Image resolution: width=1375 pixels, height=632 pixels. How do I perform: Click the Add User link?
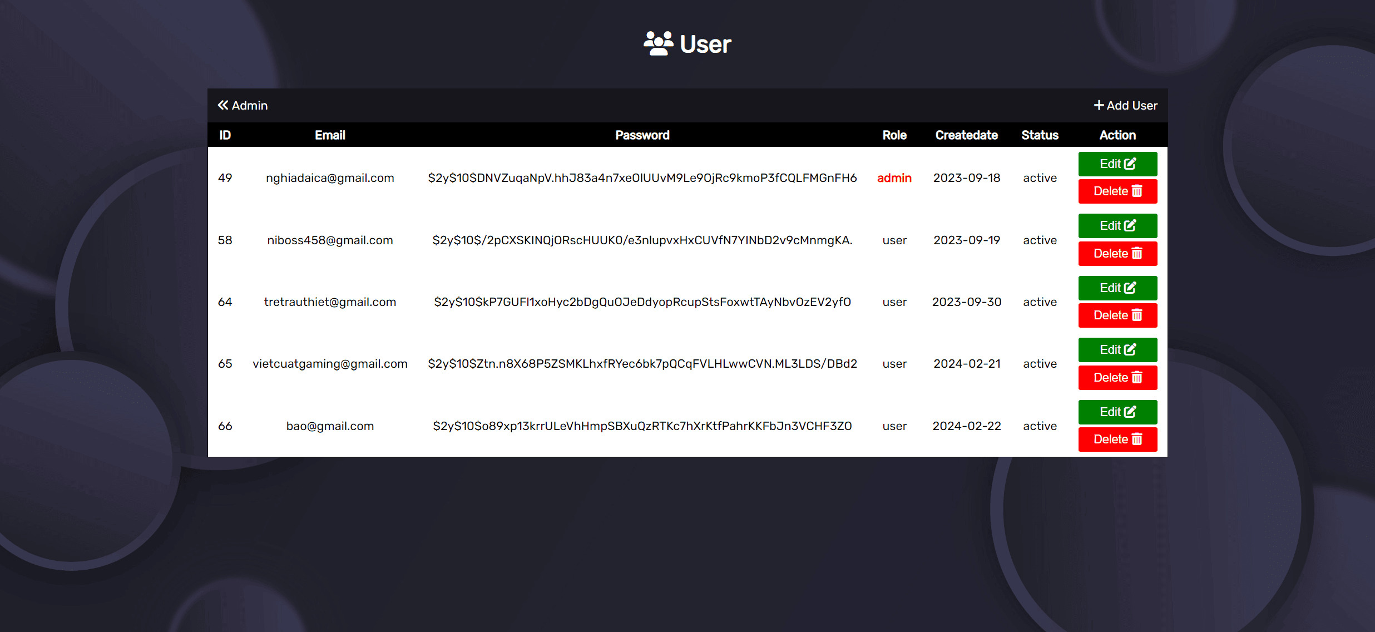(x=1126, y=106)
